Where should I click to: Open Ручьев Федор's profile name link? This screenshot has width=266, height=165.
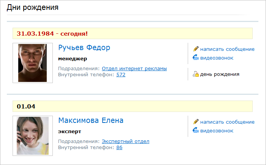84,48
